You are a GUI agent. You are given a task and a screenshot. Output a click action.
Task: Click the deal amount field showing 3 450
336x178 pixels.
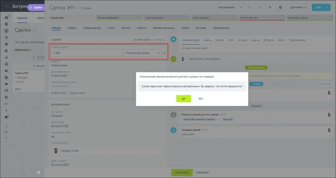(x=87, y=53)
